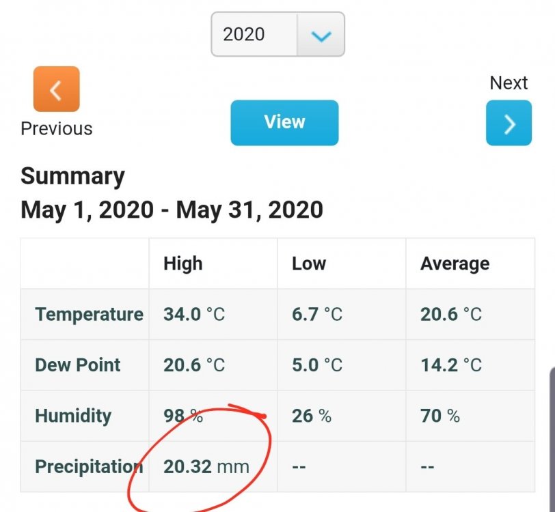Click the orange Previous arrow icon
This screenshot has height=512, width=555.
click(56, 89)
